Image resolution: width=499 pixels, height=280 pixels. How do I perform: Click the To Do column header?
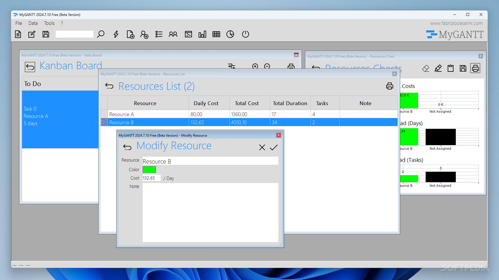tap(60, 84)
